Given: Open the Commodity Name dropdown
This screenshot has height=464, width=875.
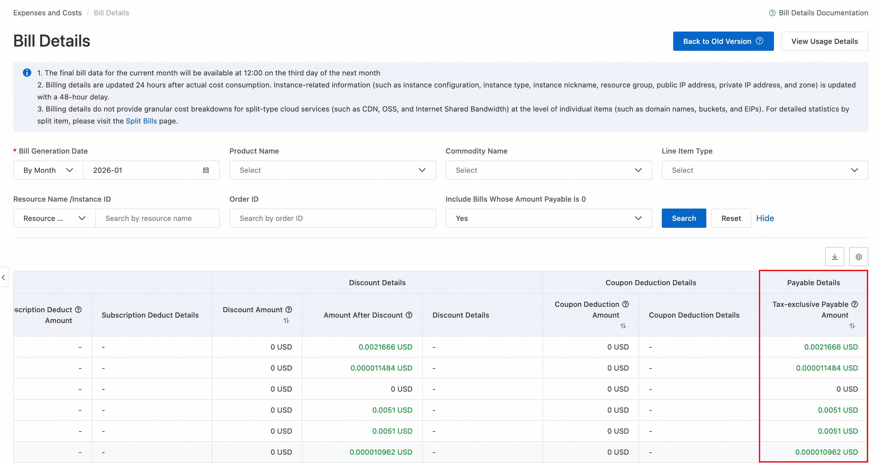Looking at the screenshot, I should pos(548,170).
